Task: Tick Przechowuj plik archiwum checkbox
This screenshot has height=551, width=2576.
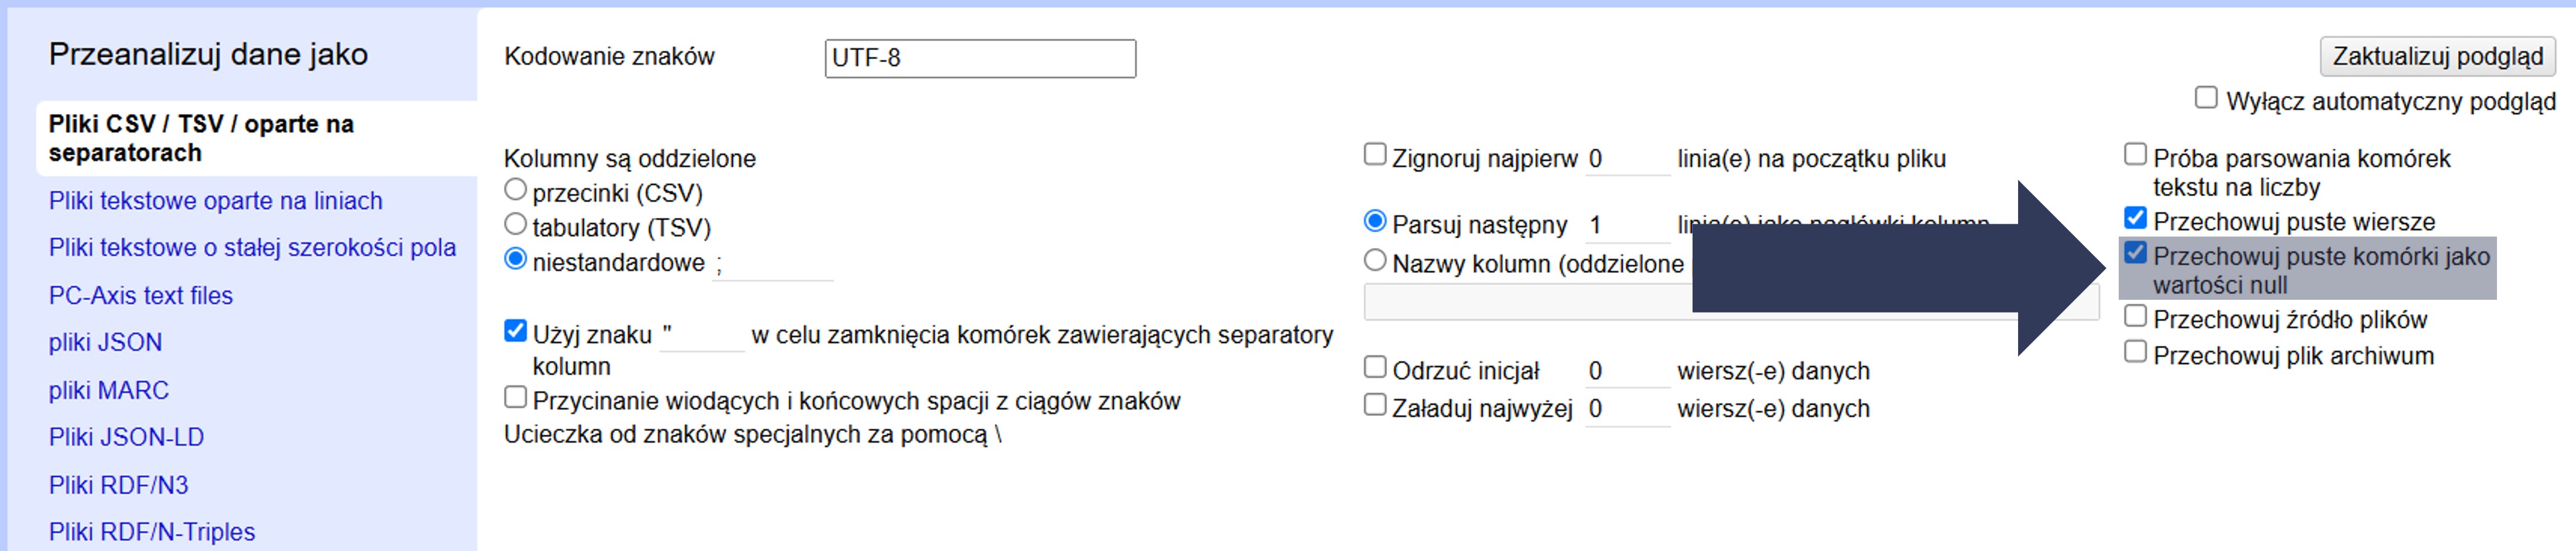Action: 2135,352
